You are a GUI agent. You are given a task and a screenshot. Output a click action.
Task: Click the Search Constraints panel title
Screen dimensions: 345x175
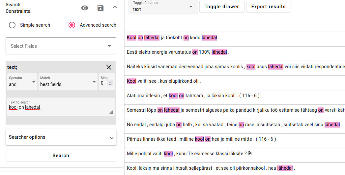pos(18,8)
